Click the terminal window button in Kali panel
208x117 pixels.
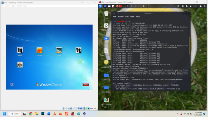(x=147, y=6)
